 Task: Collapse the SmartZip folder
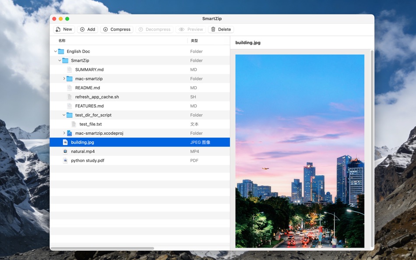pyautogui.click(x=59, y=60)
